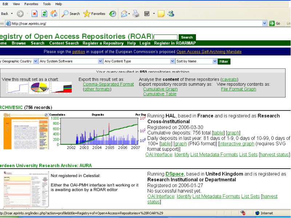Open the browser Search magnifier button
This screenshot has height=218, width=291.
[71, 14]
